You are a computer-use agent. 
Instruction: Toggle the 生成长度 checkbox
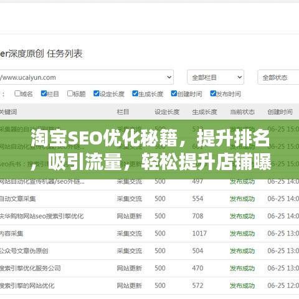pos(135,93)
